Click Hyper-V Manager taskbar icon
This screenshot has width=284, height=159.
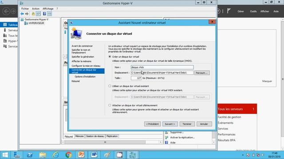[x=132, y=155]
